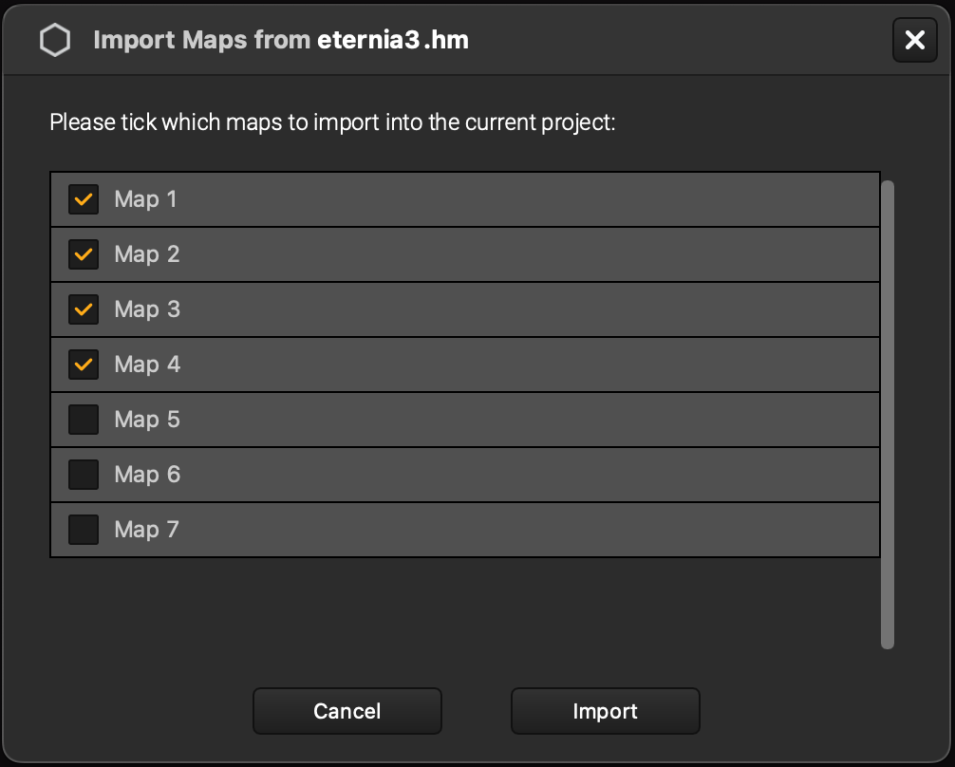Click the close X icon on the dialog
This screenshot has height=767, width=955.
tap(914, 40)
